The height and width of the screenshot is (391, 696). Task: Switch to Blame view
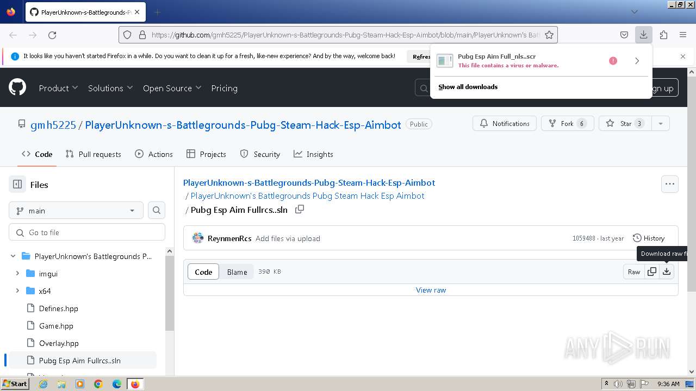click(237, 272)
